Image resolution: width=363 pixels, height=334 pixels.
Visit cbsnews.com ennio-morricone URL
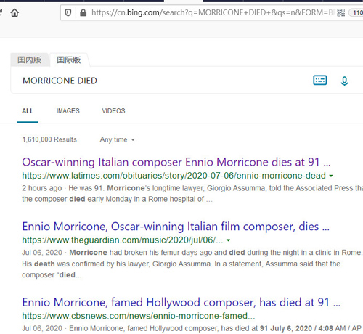139,316
